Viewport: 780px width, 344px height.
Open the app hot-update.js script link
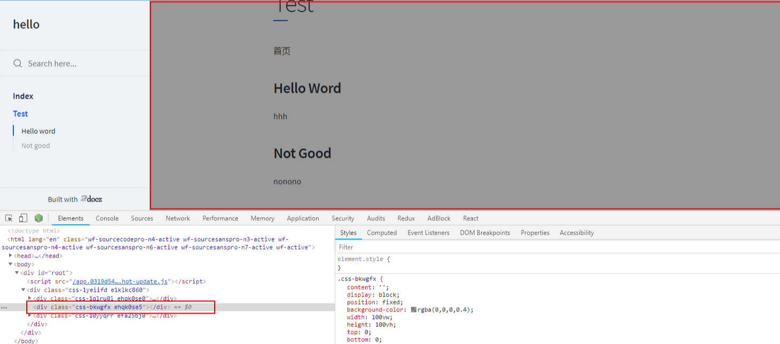(x=120, y=282)
